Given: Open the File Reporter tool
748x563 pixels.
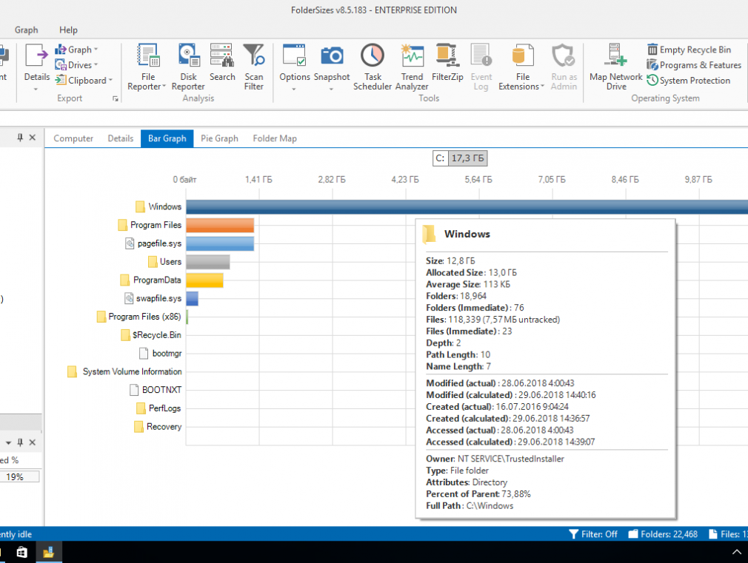Looking at the screenshot, I should coord(147,67).
